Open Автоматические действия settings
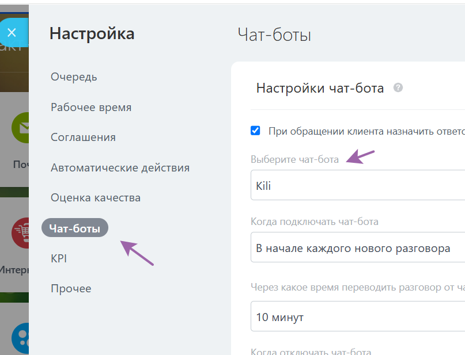 tap(119, 167)
